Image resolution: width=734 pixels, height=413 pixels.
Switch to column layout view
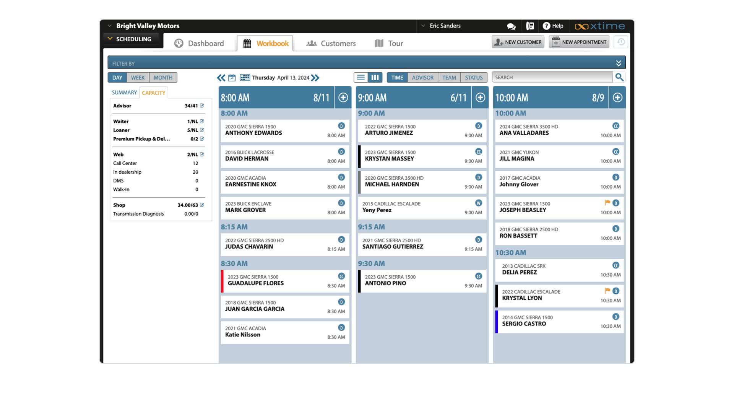375,77
